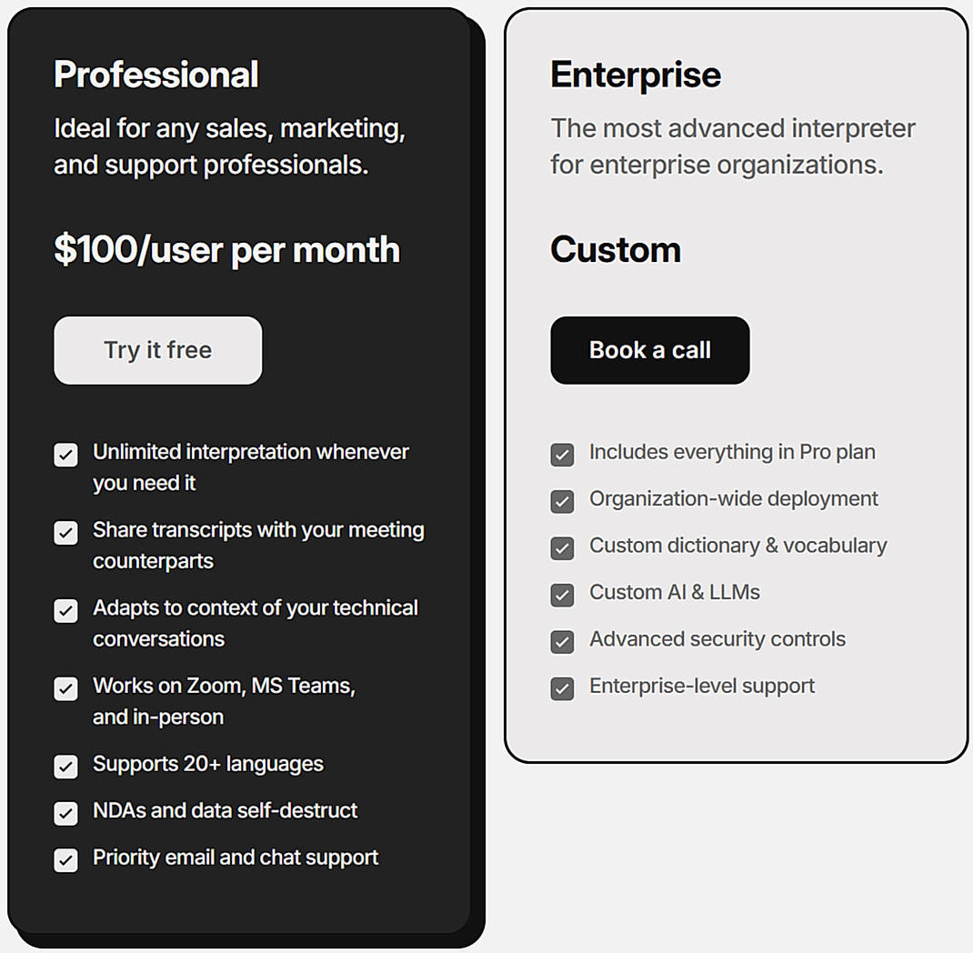Select the Works on Zoom checkmark
The image size is (973, 953).
pos(65,688)
